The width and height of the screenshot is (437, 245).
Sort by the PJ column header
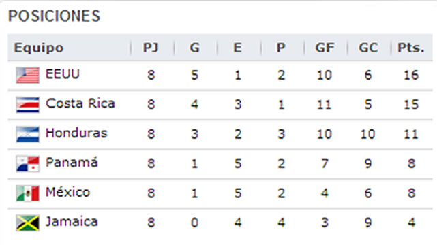[x=151, y=48]
